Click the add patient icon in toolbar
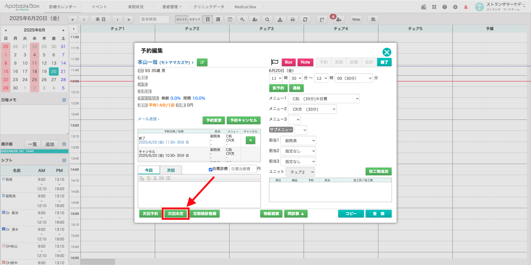Screen dimensions: 531x265 [x=255, y=19]
